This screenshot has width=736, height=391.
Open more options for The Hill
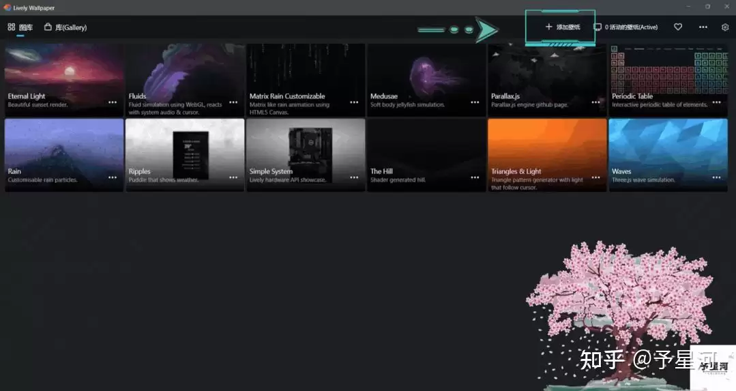475,177
